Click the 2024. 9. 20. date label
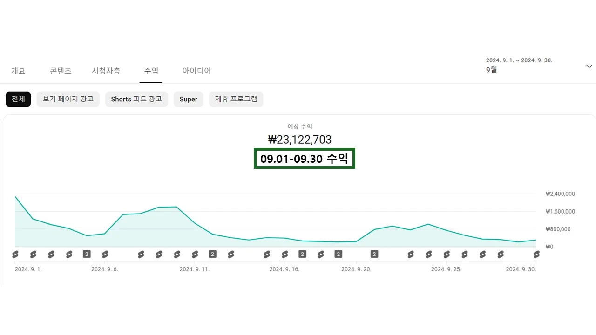 [356, 269]
